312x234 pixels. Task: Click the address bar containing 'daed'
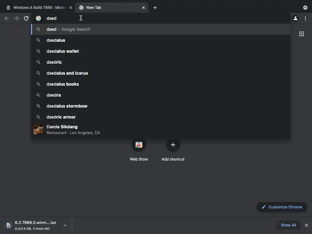(161, 18)
